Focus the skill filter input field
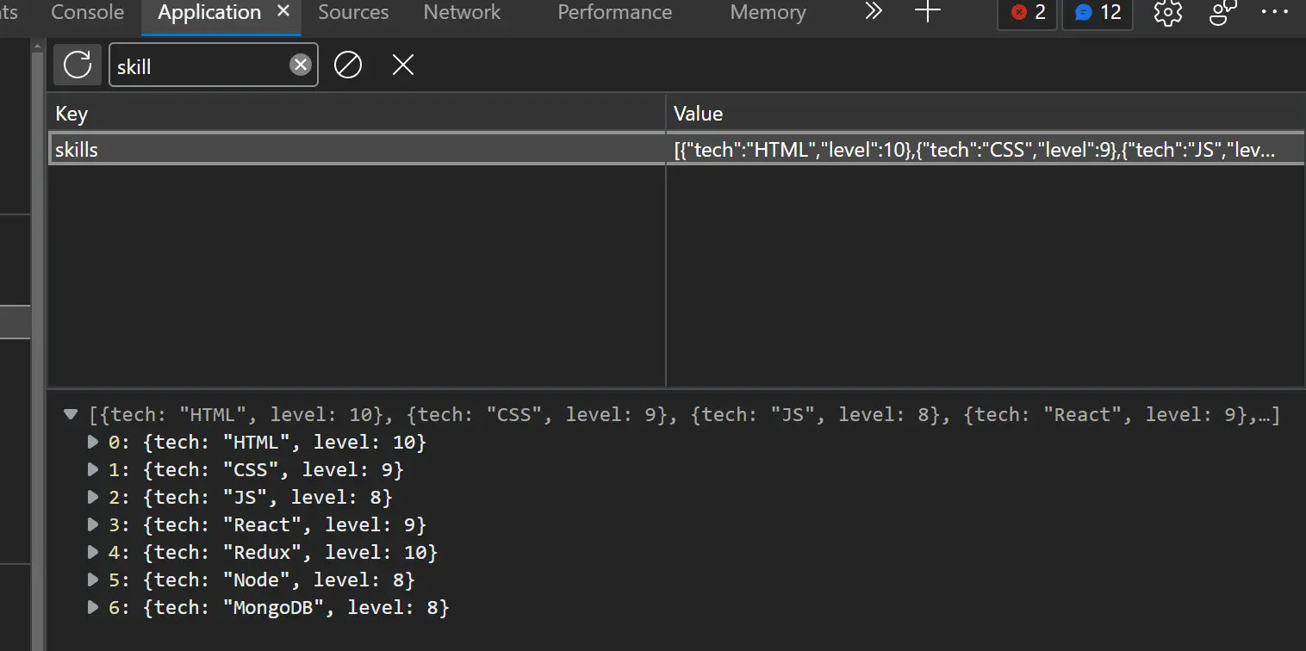This screenshot has width=1306, height=651. [198, 66]
